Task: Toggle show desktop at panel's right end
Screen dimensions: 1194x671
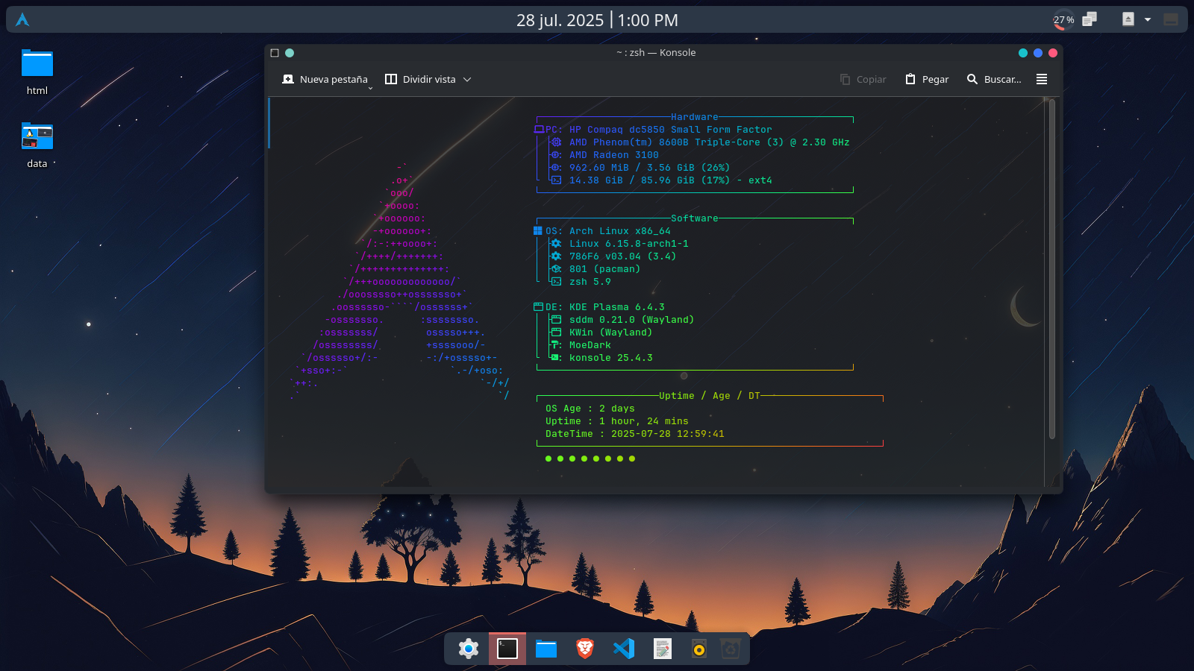Action: click(1171, 19)
